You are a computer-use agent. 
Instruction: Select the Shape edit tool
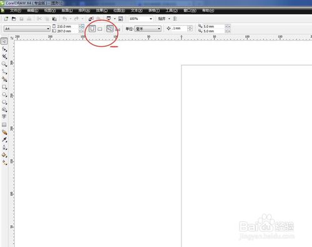pyautogui.click(x=4, y=49)
